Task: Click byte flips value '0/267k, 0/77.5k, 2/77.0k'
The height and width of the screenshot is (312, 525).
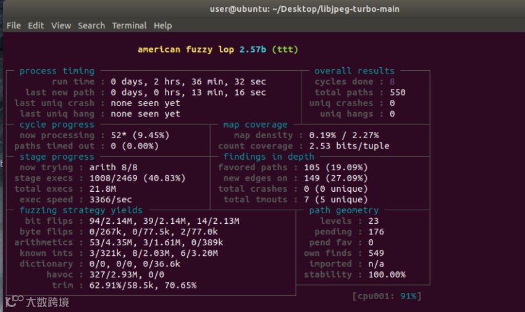Action: pos(153,231)
